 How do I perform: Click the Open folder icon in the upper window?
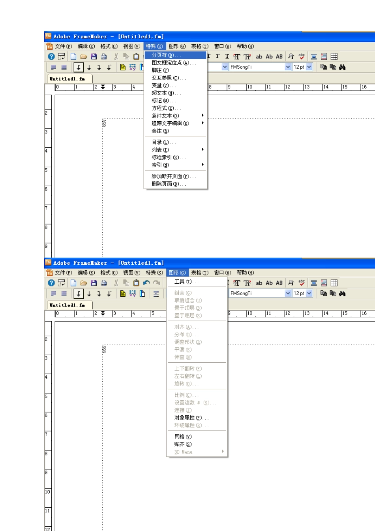point(83,56)
